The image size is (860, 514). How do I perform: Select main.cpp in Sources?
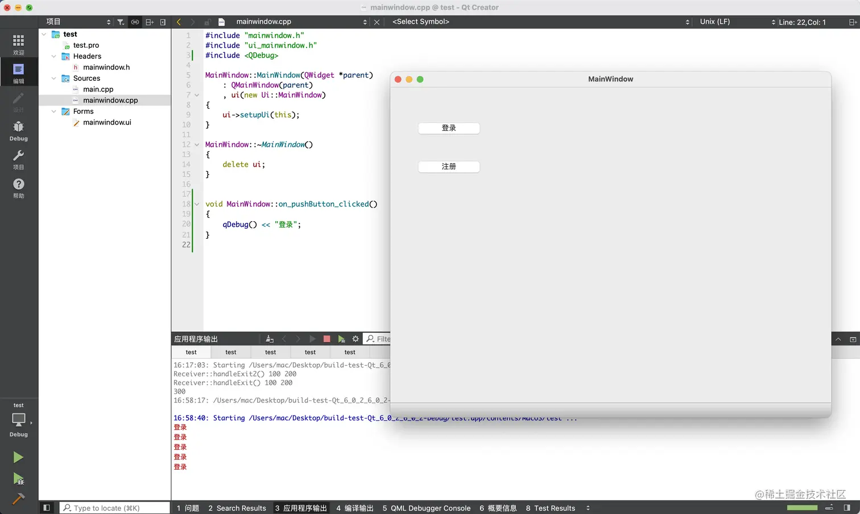point(98,89)
